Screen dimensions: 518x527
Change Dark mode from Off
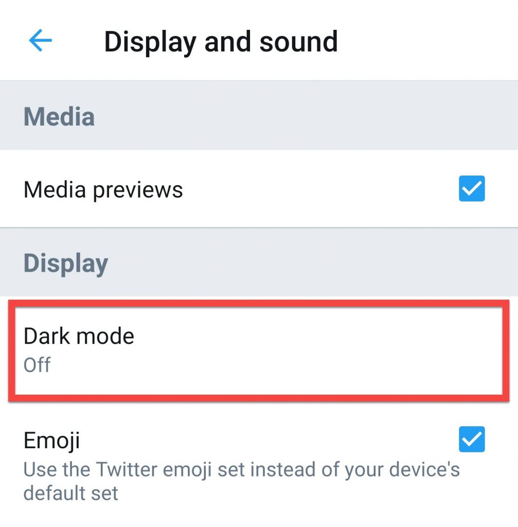[259, 350]
